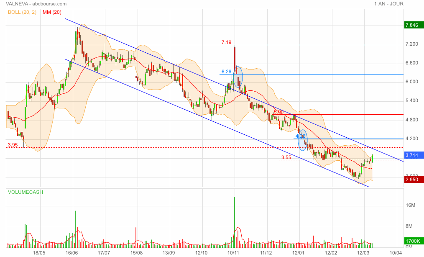The width and height of the screenshot is (424, 257).
Task: Click the 12/01 date axis label
Action: pyautogui.click(x=299, y=253)
